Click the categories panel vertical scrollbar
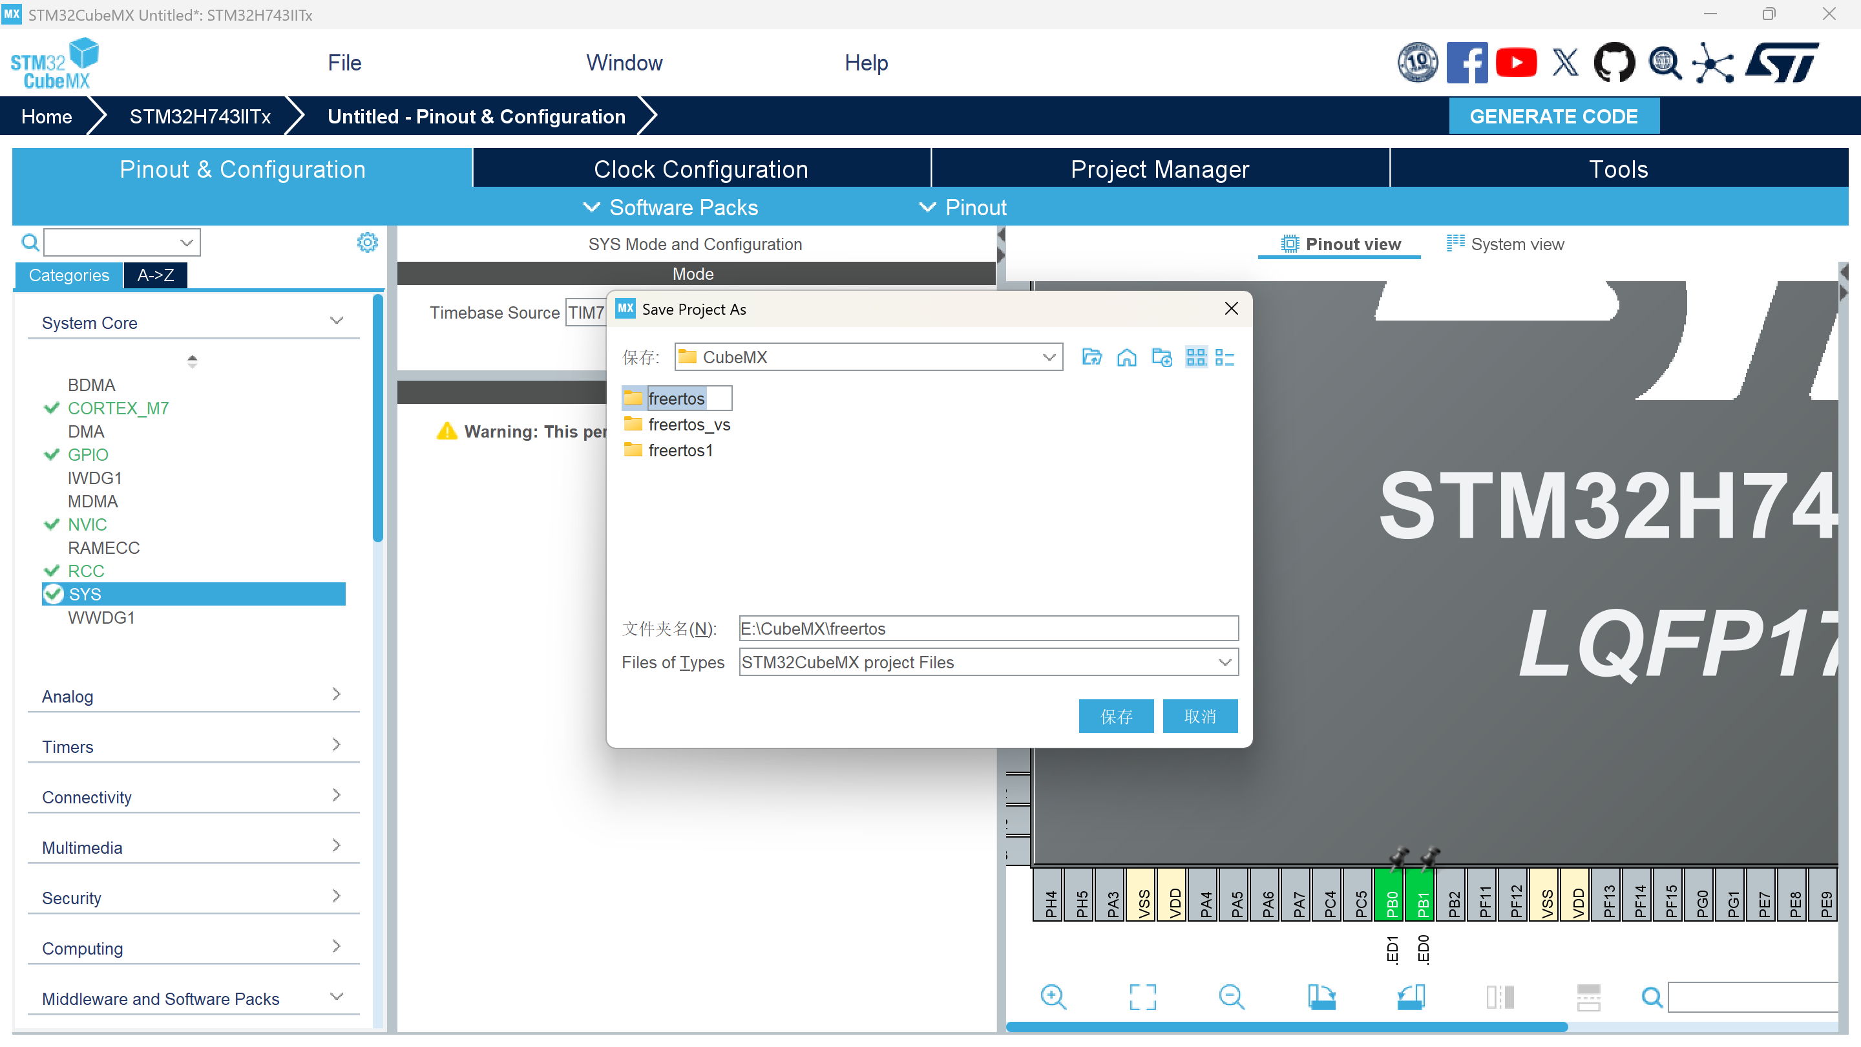Image resolution: width=1861 pixels, height=1047 pixels. click(378, 418)
